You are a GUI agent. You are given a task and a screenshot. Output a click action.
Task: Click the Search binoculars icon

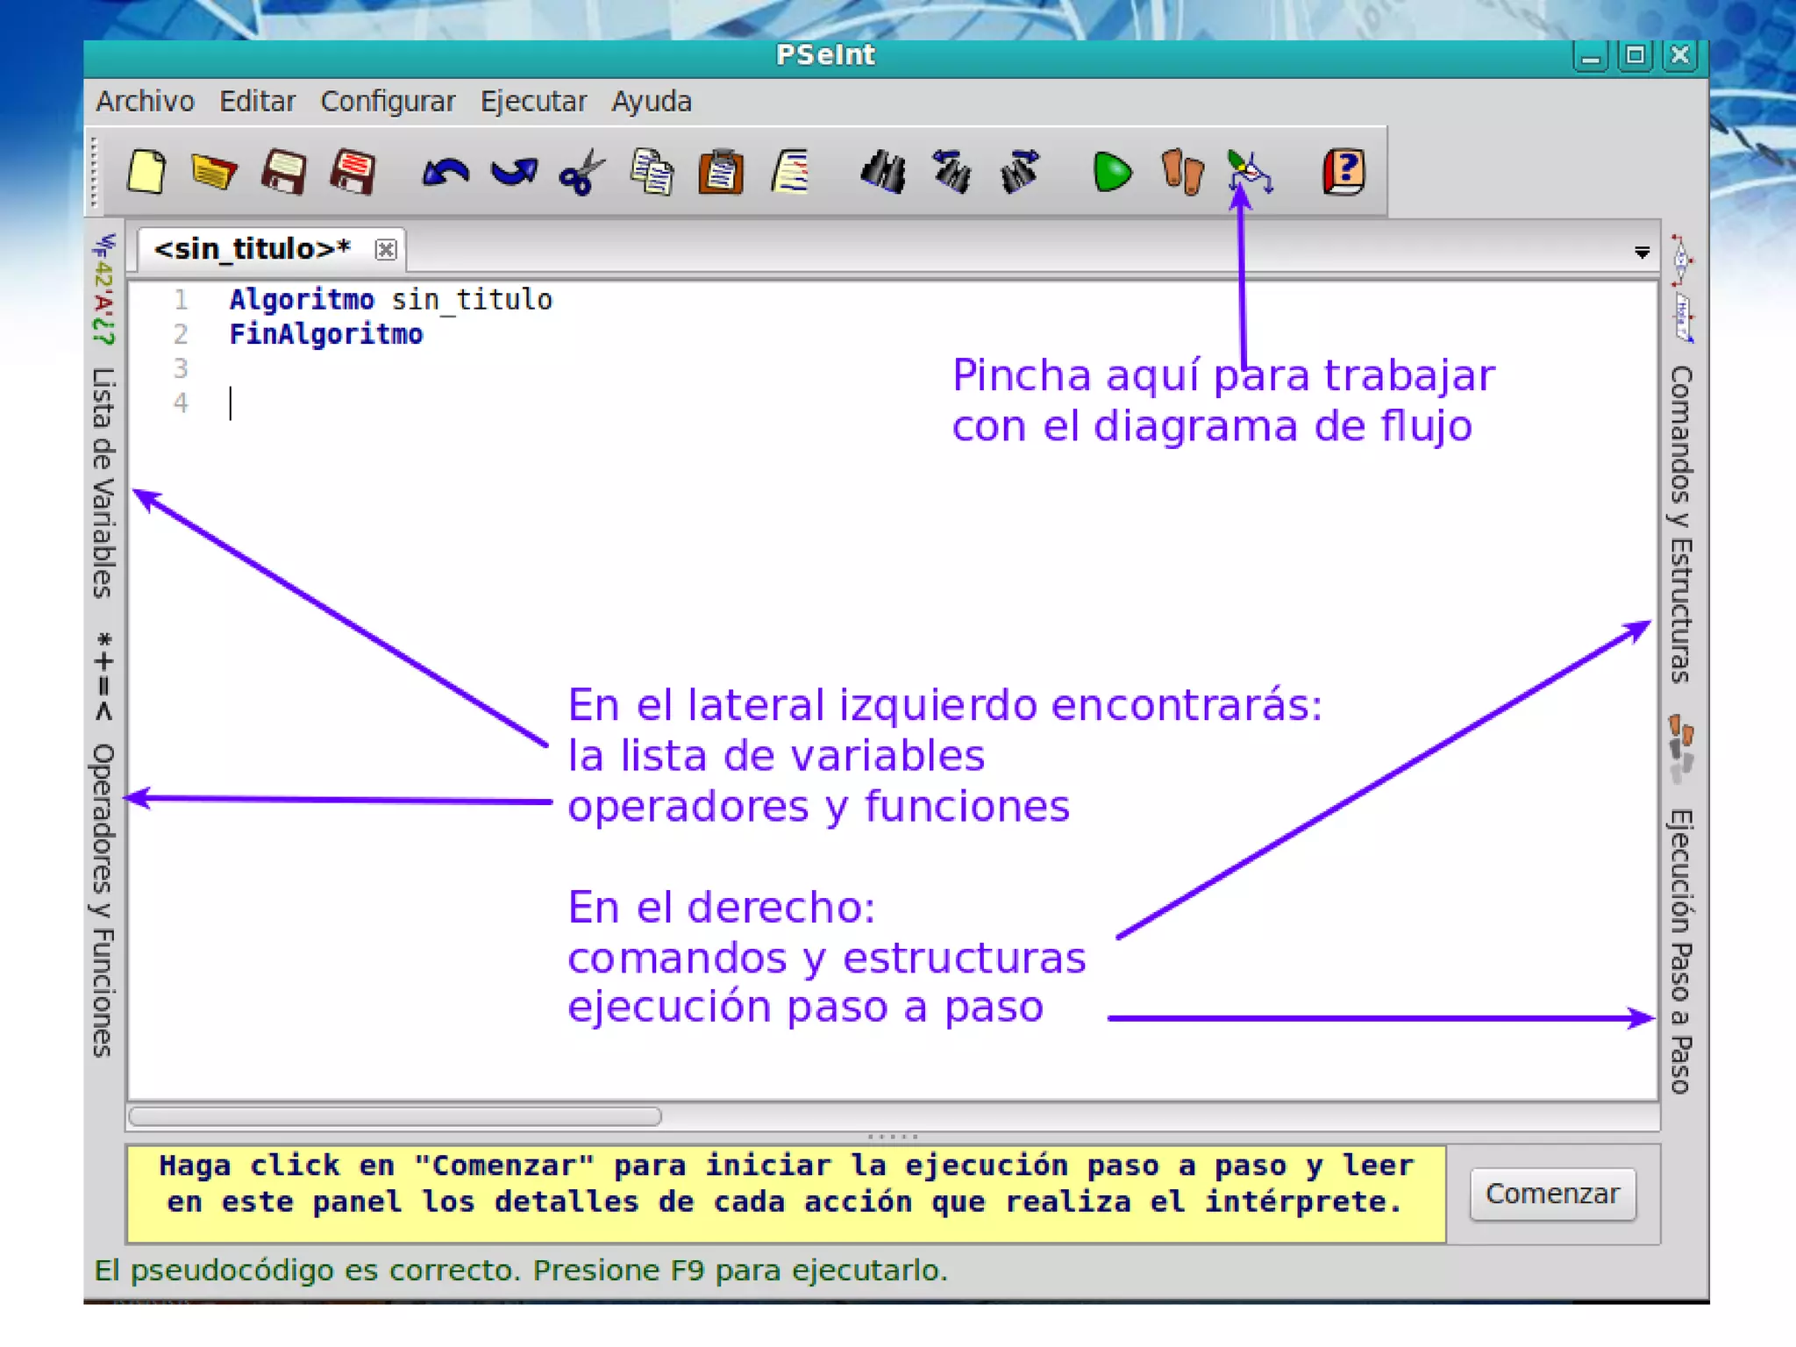point(882,172)
